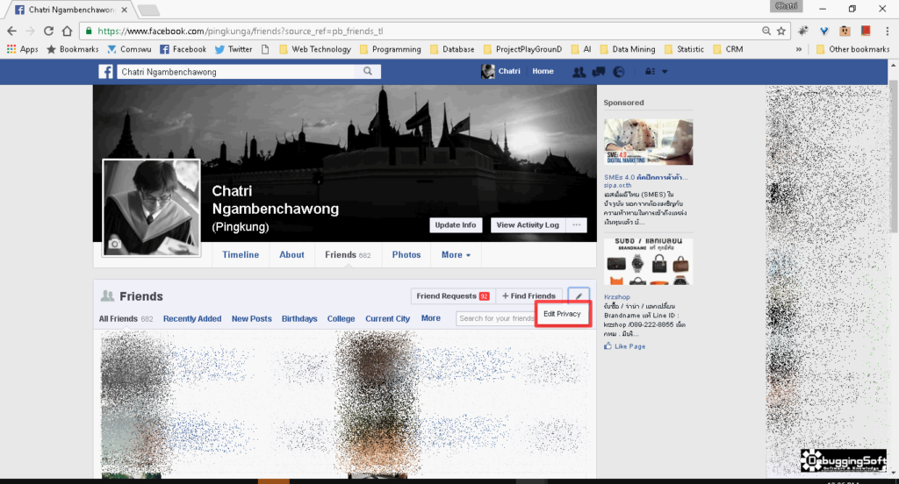Screen dimensions: 899x484
Task: Open Chrome menu three-dot icon
Action: click(x=887, y=31)
